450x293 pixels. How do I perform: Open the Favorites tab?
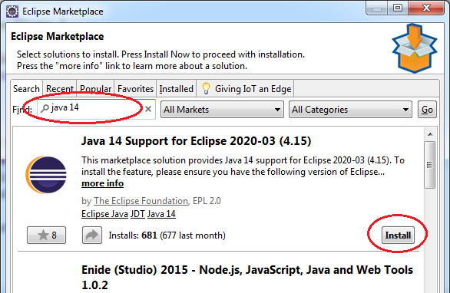pyautogui.click(x=135, y=89)
